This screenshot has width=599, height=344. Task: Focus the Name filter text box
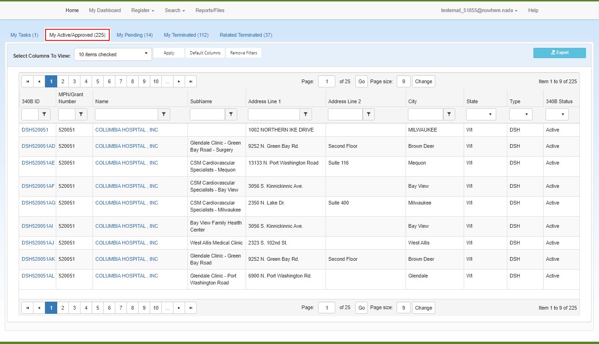tap(126, 114)
